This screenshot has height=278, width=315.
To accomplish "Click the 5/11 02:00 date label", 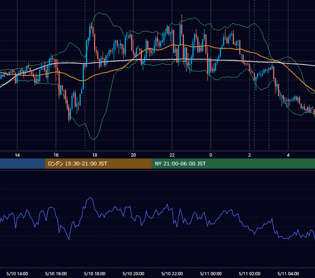I will click(x=250, y=273).
